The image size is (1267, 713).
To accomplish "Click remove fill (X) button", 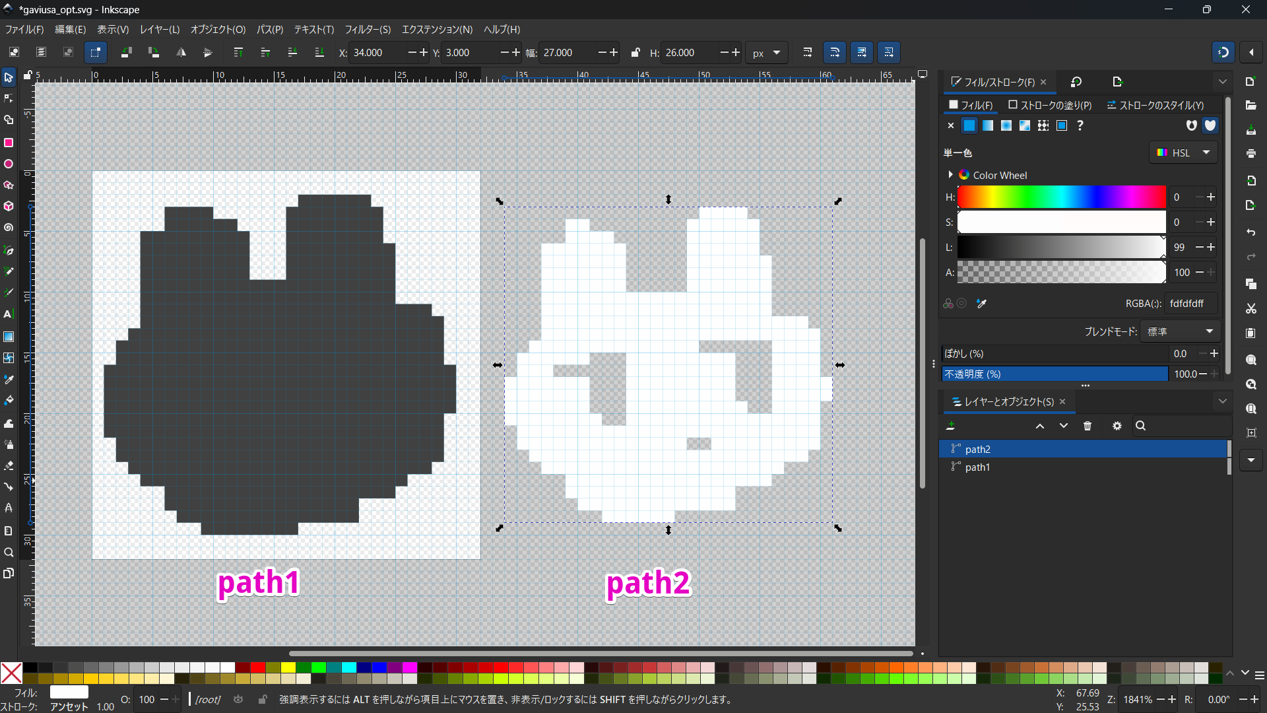I will 951,125.
